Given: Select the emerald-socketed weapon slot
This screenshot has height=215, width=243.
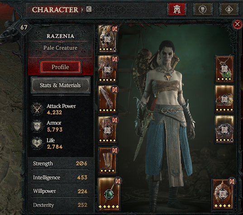Looking at the screenshot, I should [109, 194].
